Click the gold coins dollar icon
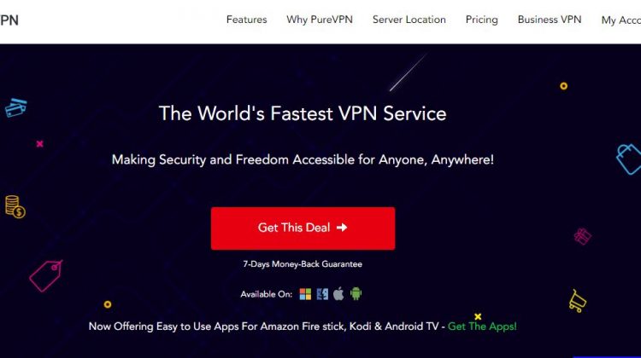The height and width of the screenshot is (358, 641). coord(15,207)
